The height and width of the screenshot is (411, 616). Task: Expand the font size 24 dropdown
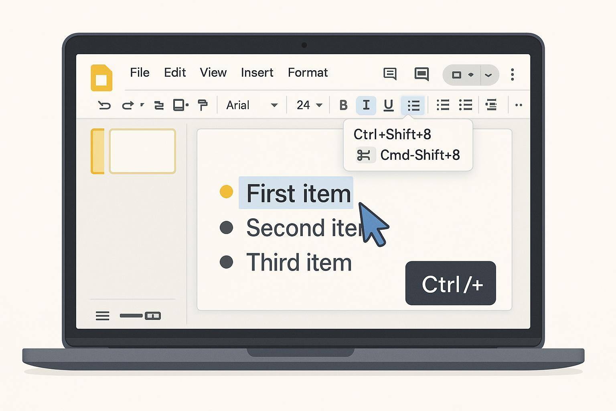pyautogui.click(x=309, y=105)
